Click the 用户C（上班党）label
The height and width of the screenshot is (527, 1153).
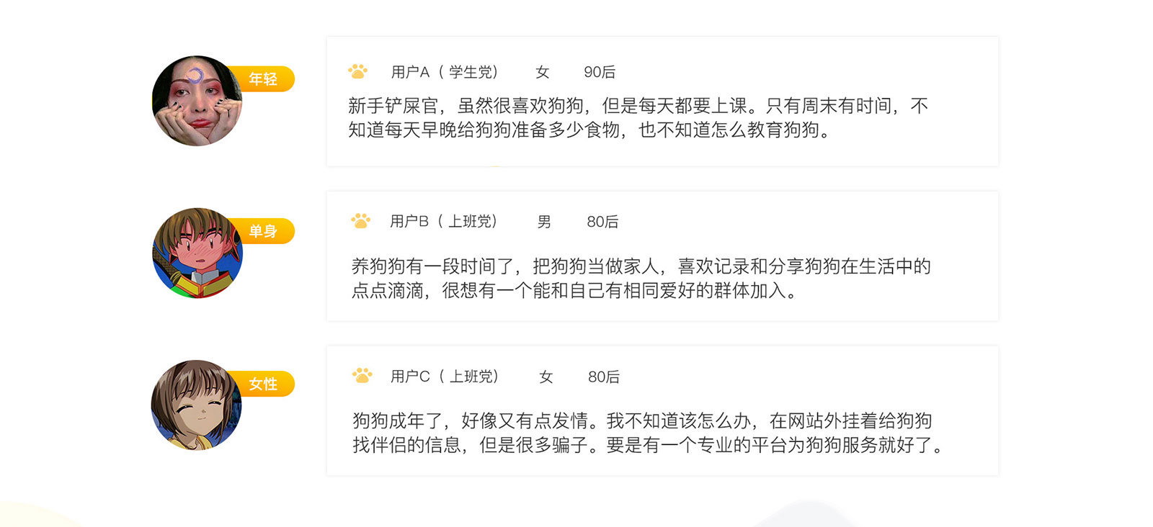445,377
